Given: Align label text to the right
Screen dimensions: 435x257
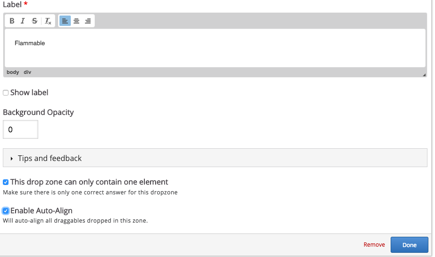Looking at the screenshot, I should pos(88,21).
